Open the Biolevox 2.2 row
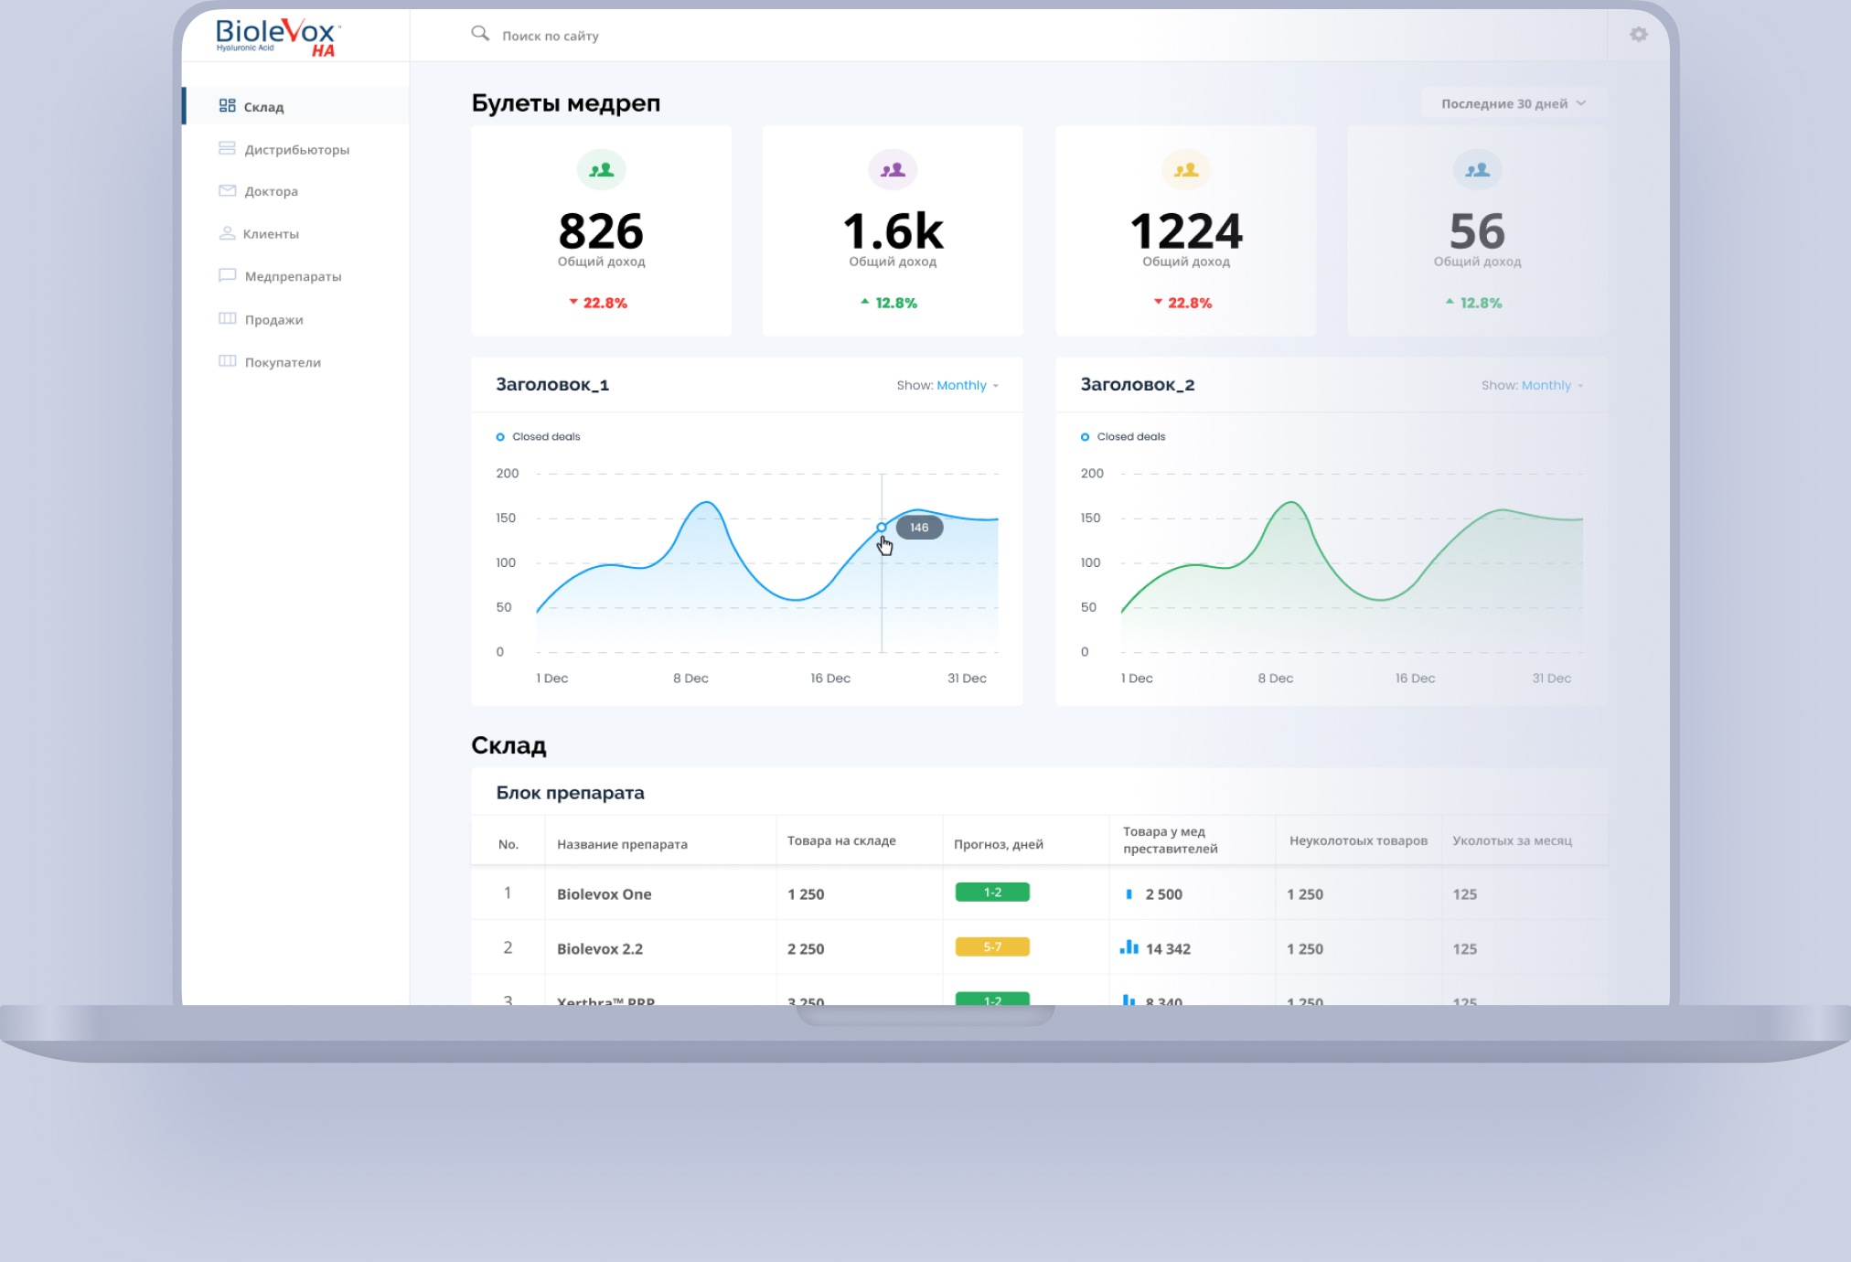 (x=1039, y=948)
